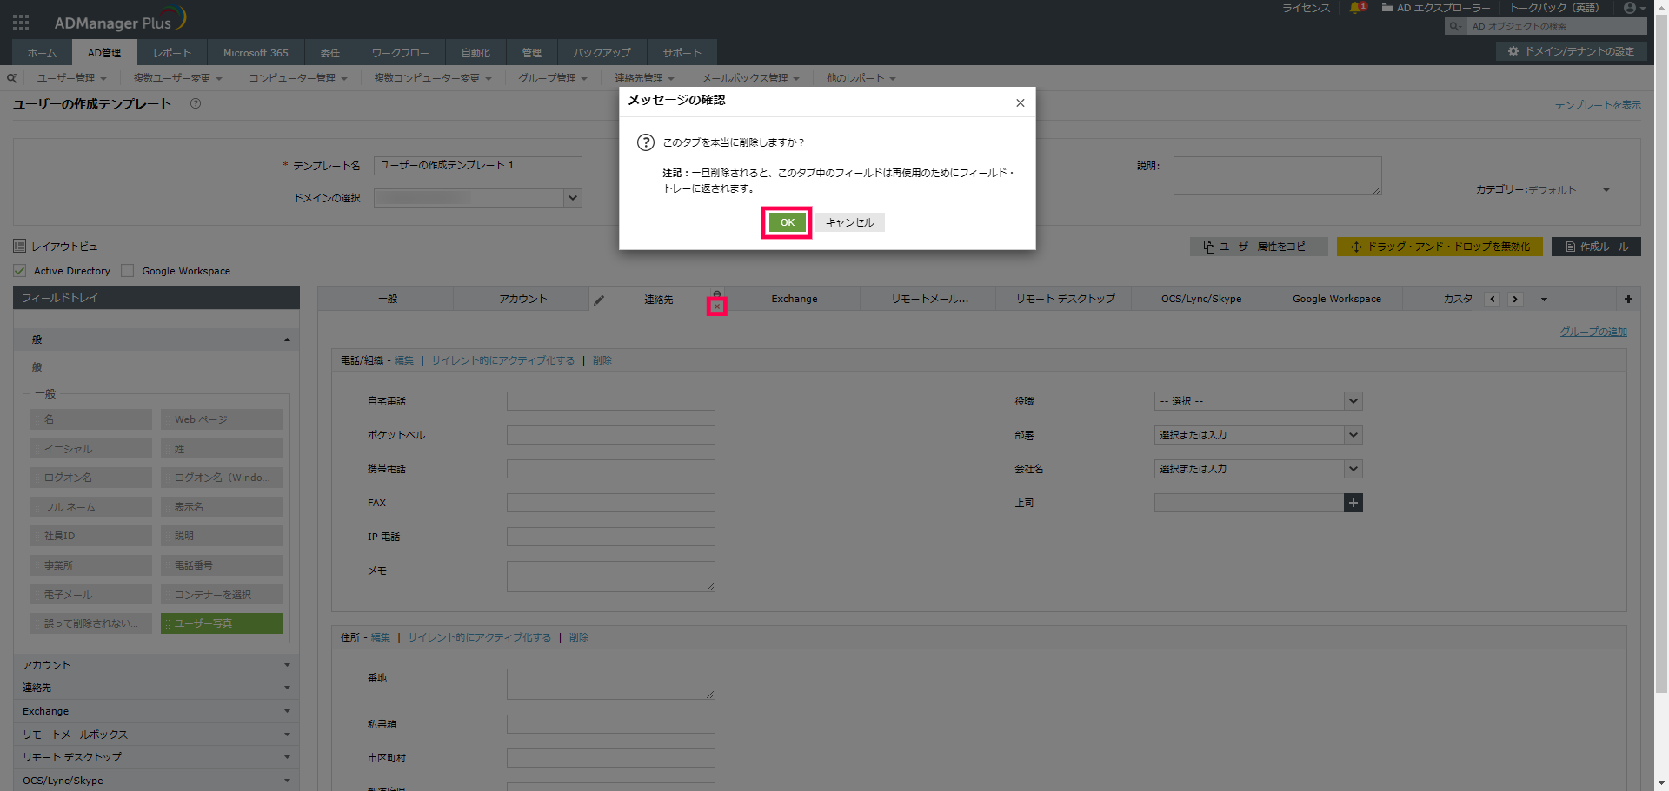Confirm deletion with the OK button
This screenshot has width=1669, height=791.
pyautogui.click(x=787, y=222)
